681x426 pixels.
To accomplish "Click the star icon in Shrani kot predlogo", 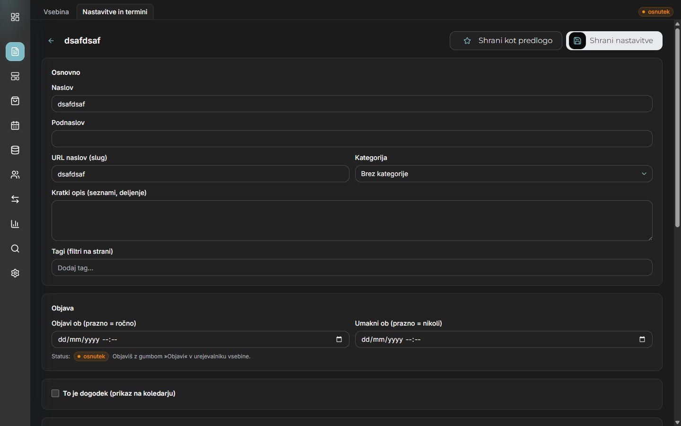I will [467, 41].
